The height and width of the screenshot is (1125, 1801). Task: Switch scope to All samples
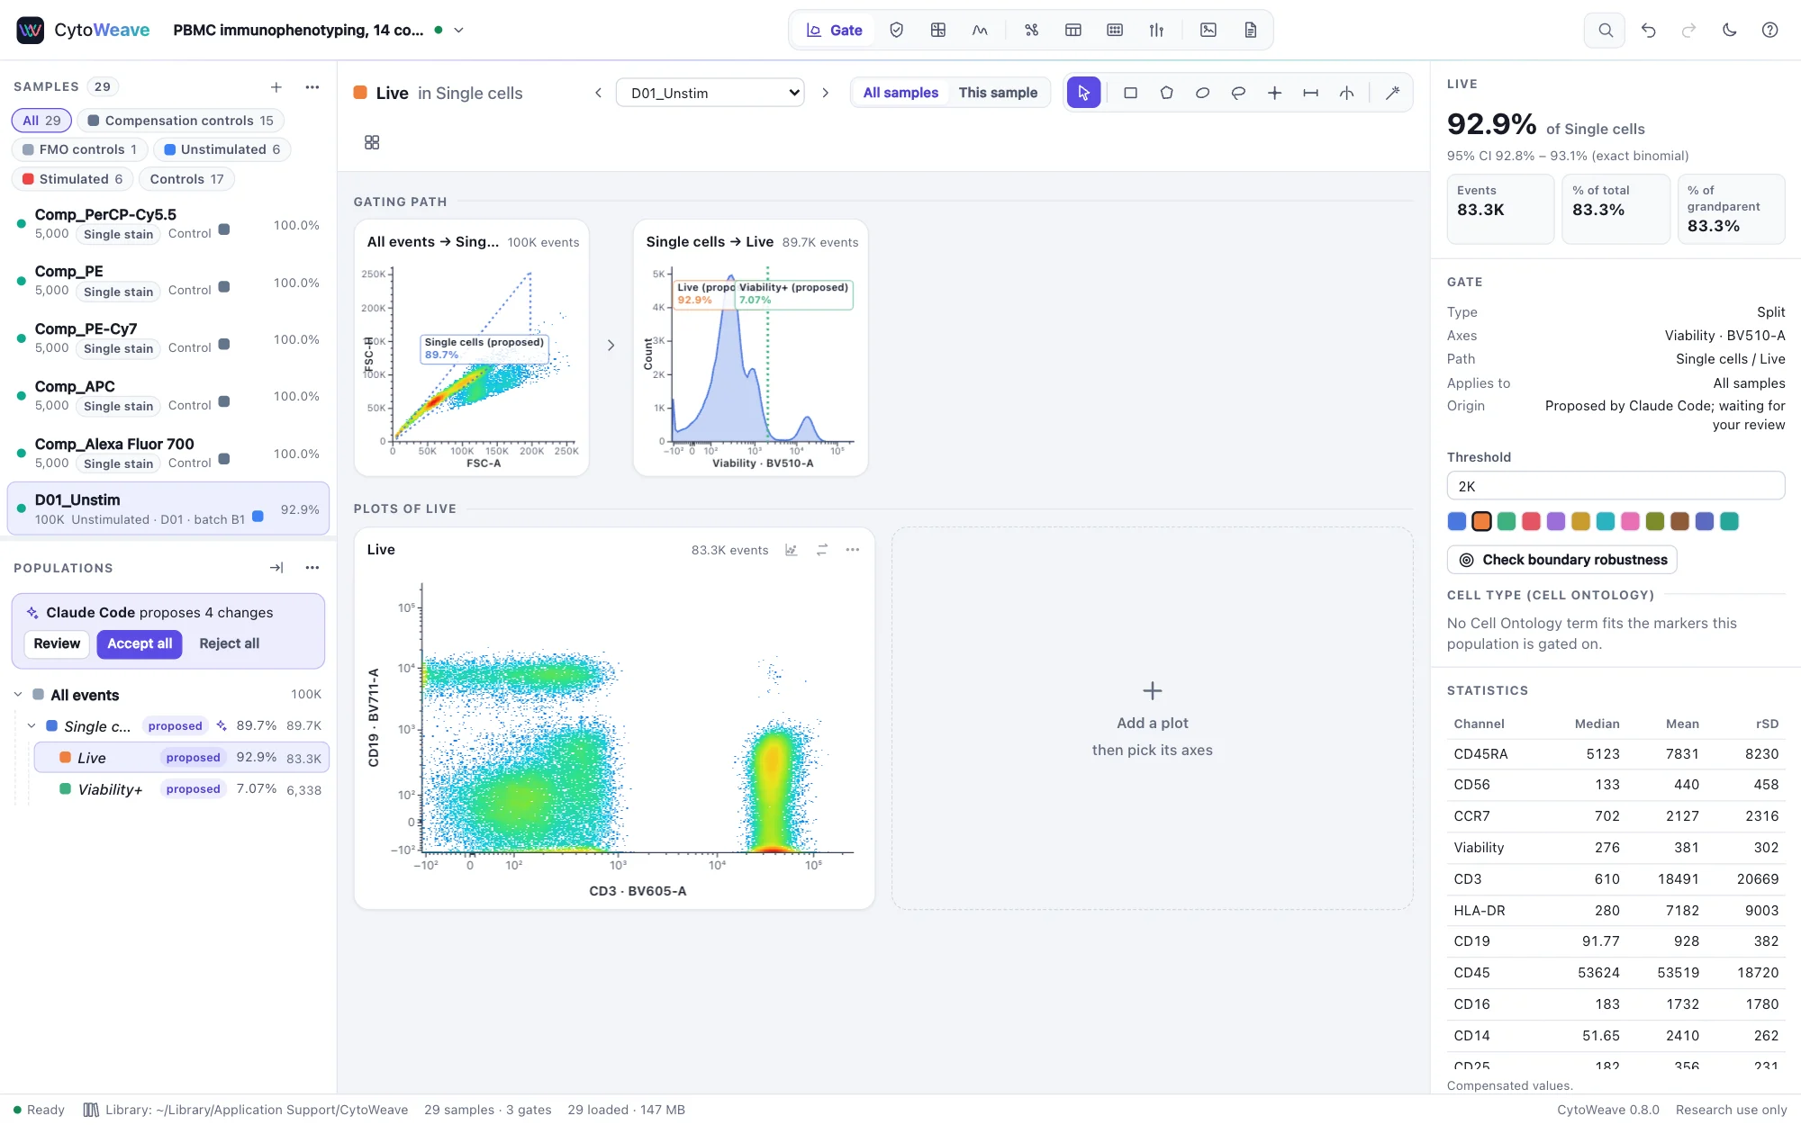point(900,93)
